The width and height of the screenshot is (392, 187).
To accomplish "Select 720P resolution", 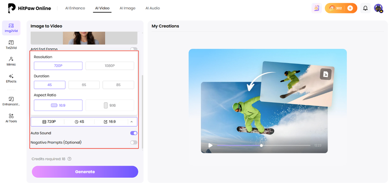I will click(58, 66).
